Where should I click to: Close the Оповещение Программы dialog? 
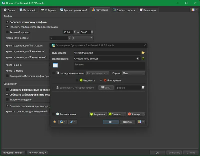coord(144,45)
